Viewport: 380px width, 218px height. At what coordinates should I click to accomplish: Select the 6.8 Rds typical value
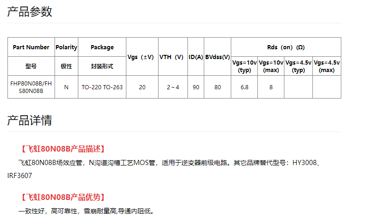pos(244,87)
